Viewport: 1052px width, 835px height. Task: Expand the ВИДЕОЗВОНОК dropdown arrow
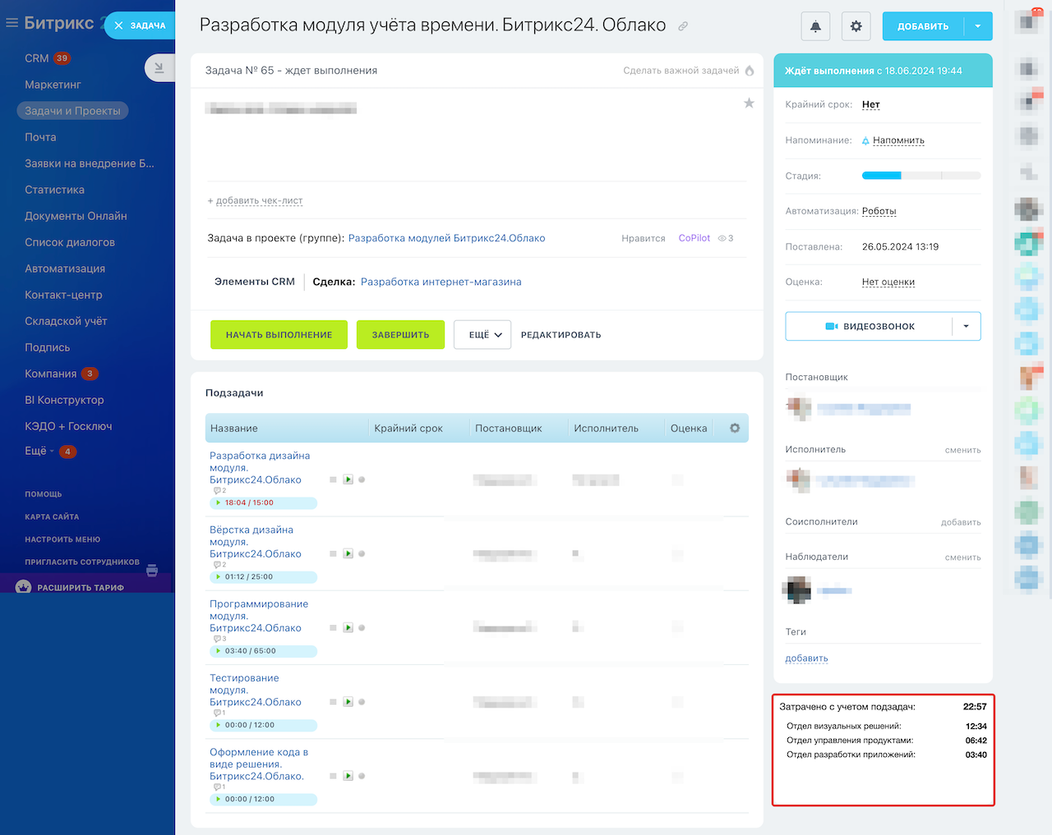967,326
